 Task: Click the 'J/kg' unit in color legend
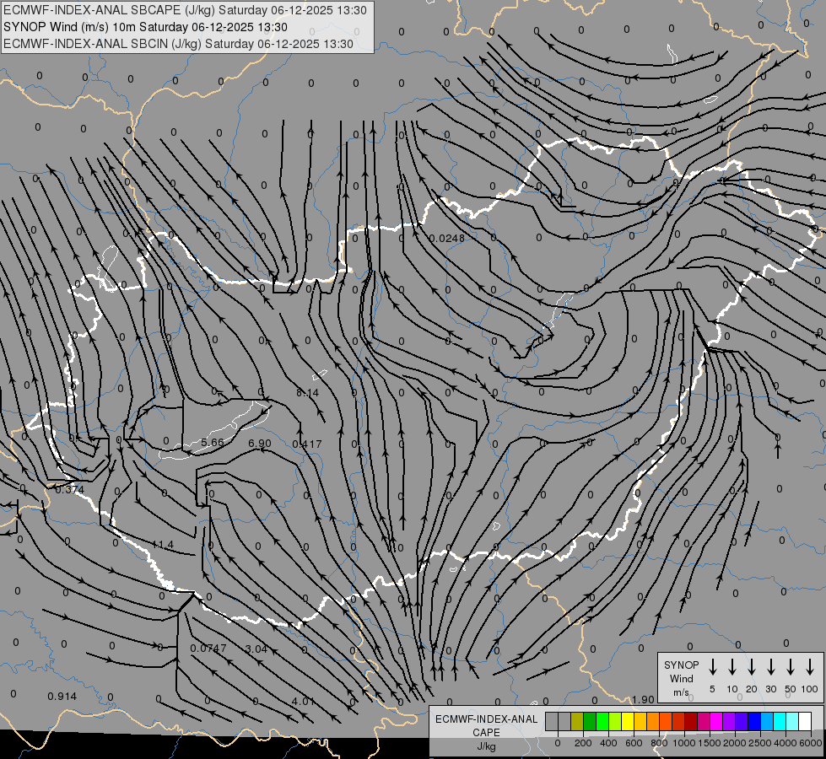tap(486, 746)
